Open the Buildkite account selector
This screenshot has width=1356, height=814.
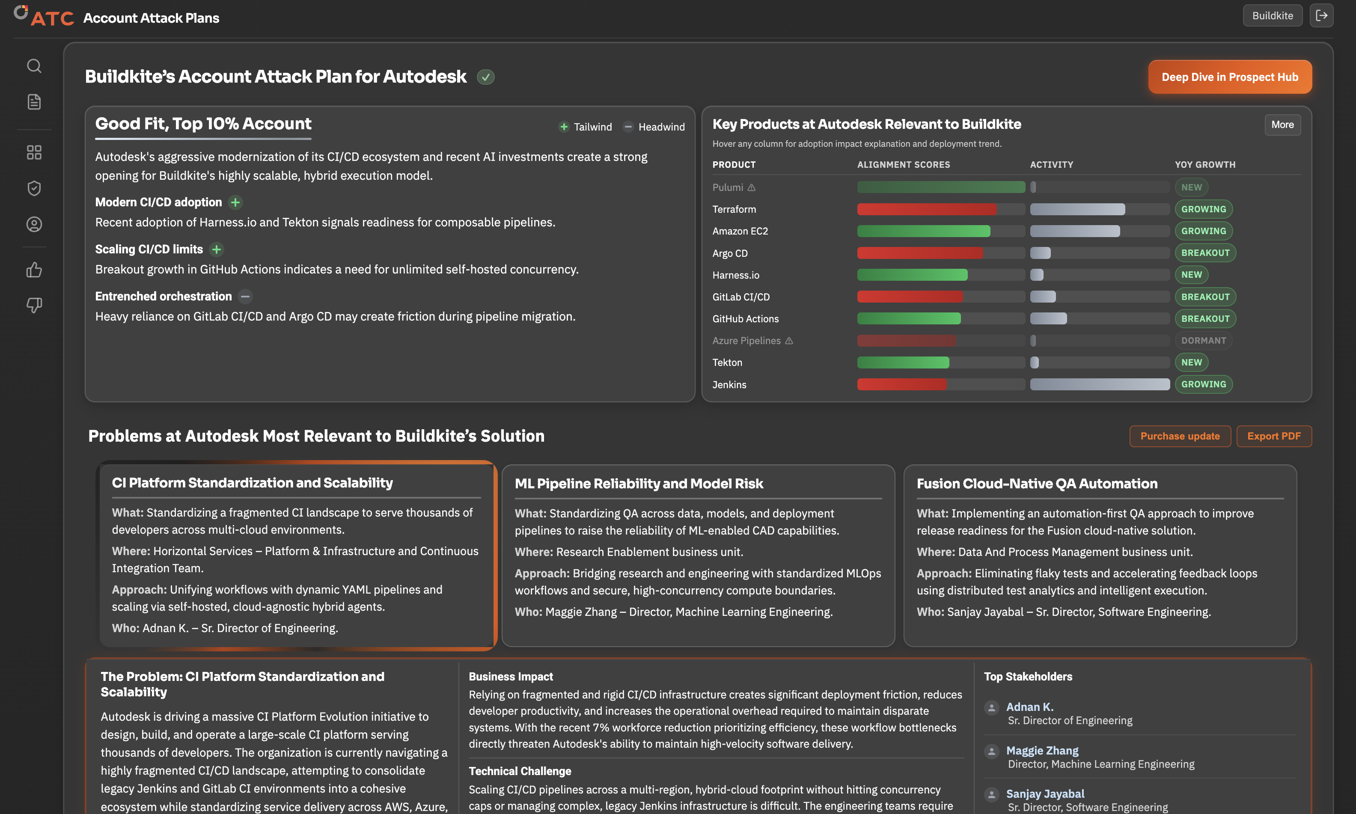pos(1272,15)
